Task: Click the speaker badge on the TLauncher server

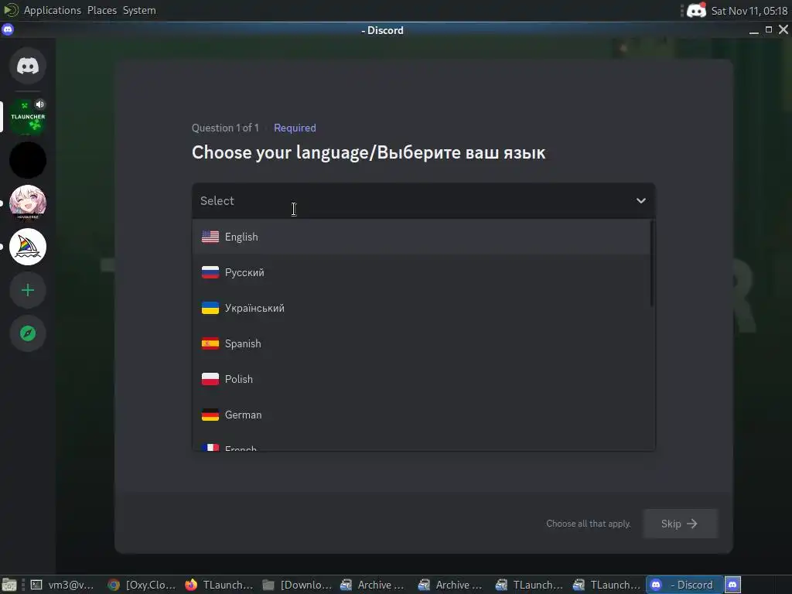Action: coord(40,104)
